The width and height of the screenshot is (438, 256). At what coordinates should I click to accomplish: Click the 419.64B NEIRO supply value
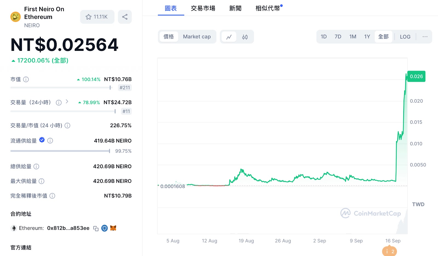tap(113, 141)
